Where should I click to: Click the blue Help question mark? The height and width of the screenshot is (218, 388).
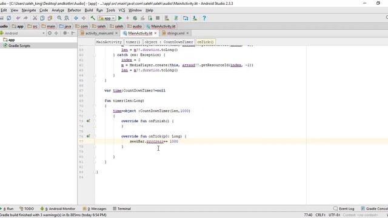pos(204,18)
